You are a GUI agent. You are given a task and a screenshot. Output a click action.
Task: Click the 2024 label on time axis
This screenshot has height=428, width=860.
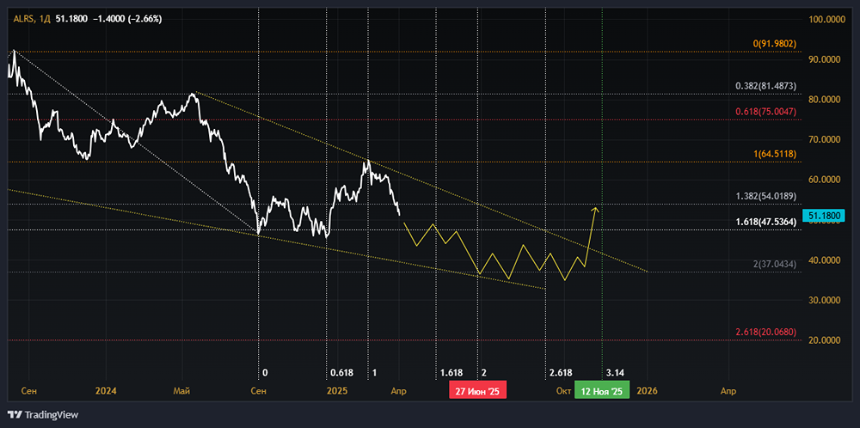pos(106,391)
